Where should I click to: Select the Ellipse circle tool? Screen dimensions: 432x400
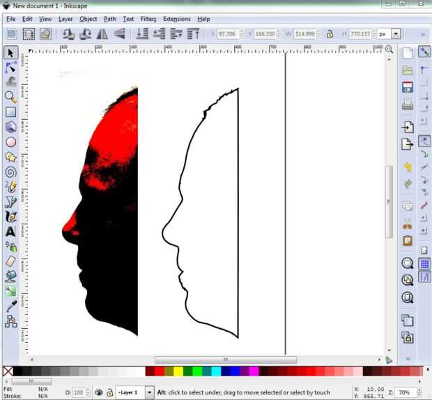click(10, 142)
